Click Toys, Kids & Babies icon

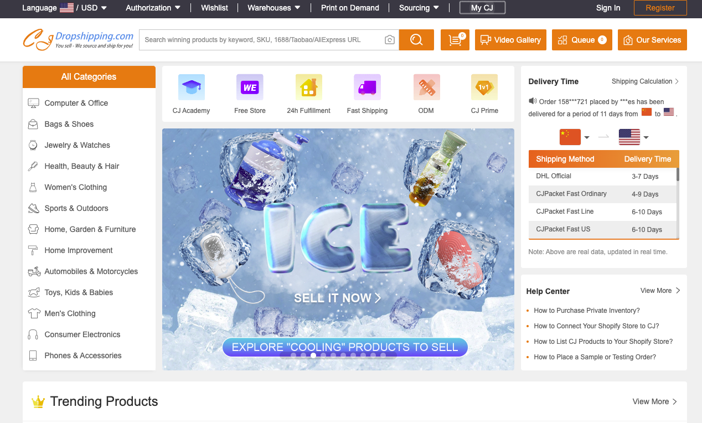[34, 292]
